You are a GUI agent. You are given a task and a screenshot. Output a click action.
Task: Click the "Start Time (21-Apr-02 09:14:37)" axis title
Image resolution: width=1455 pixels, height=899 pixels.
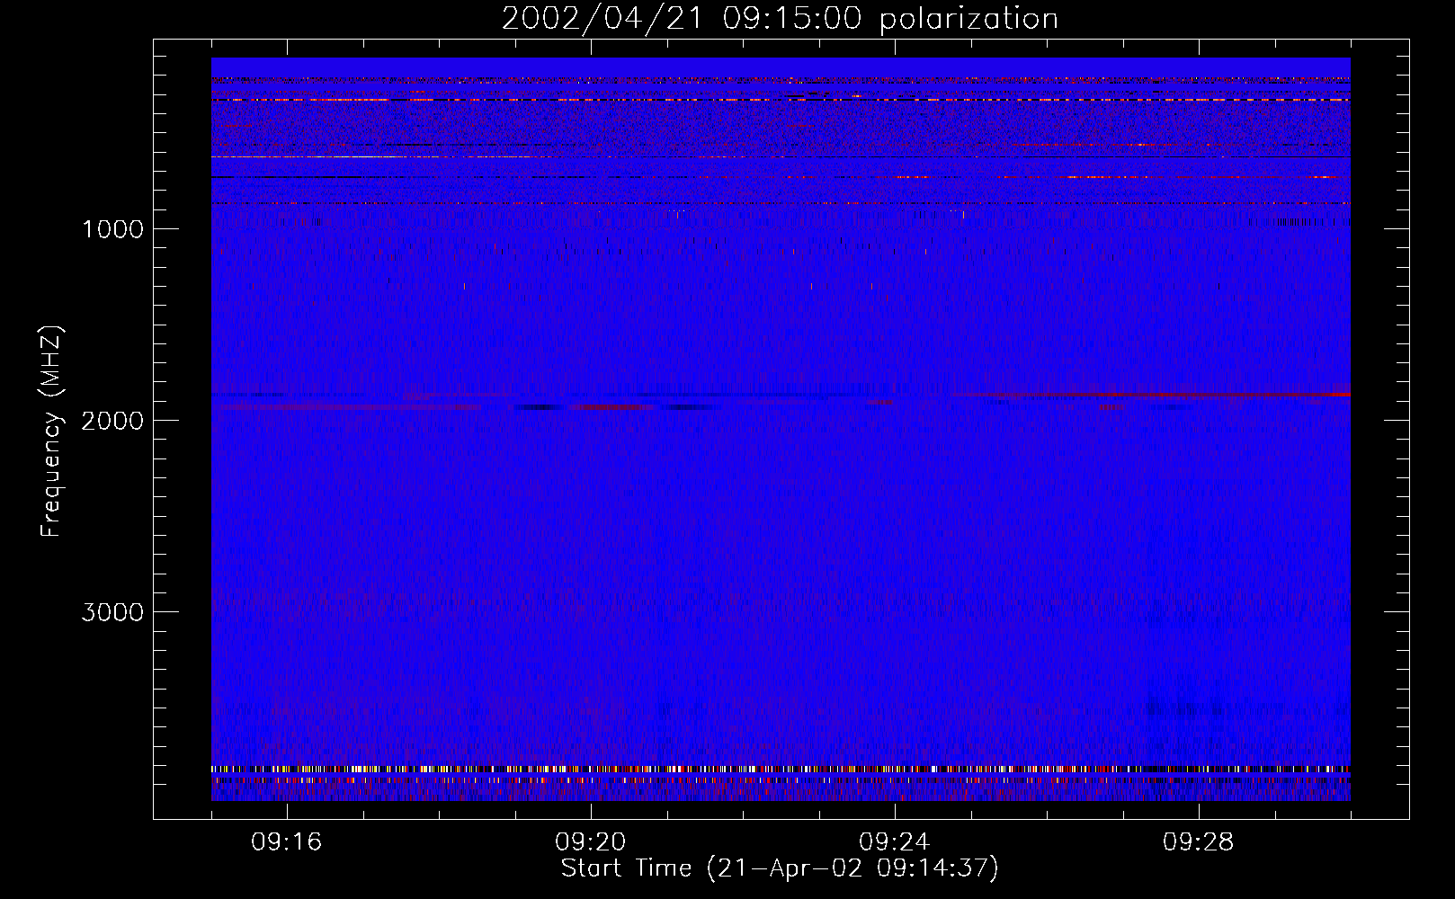point(780,868)
